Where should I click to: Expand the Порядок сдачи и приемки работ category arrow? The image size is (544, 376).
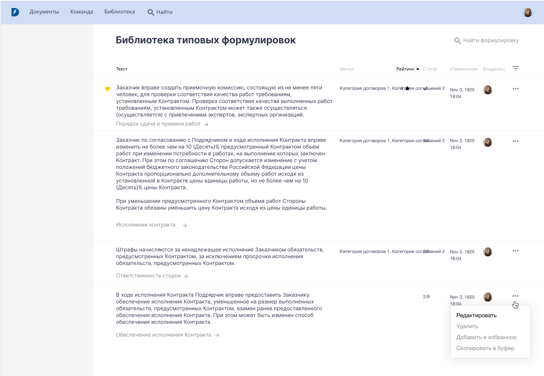[206, 124]
